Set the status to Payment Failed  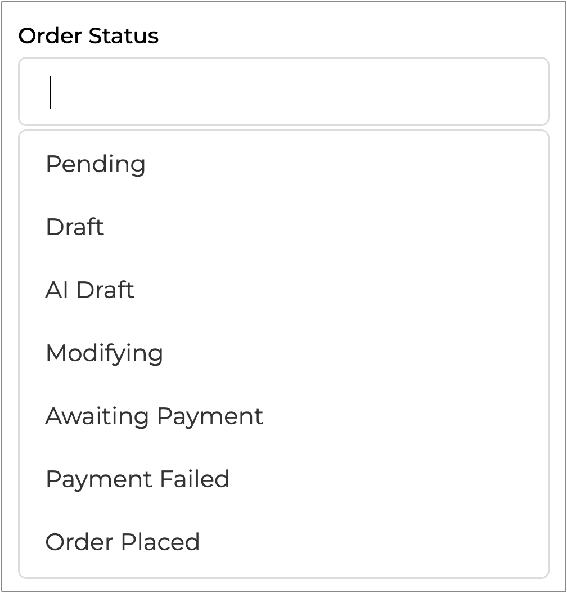tap(137, 479)
